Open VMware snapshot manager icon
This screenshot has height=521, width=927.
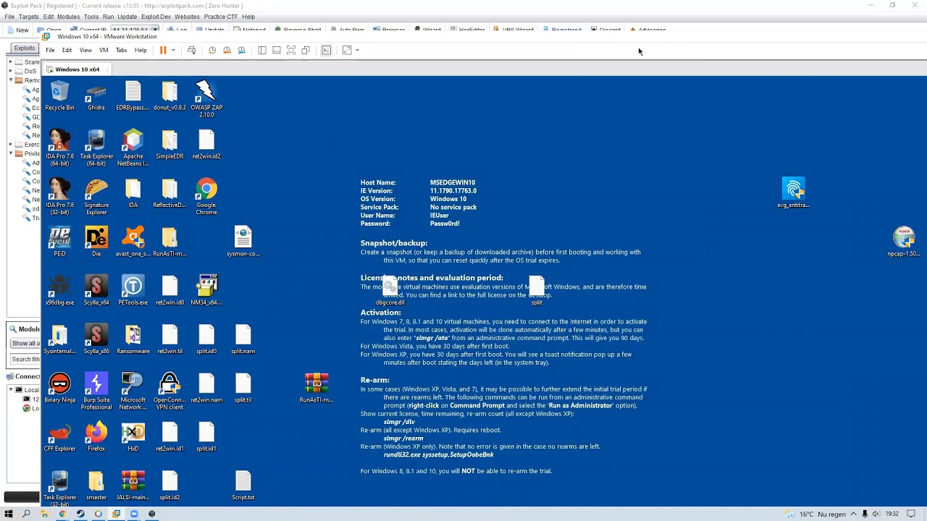(241, 50)
